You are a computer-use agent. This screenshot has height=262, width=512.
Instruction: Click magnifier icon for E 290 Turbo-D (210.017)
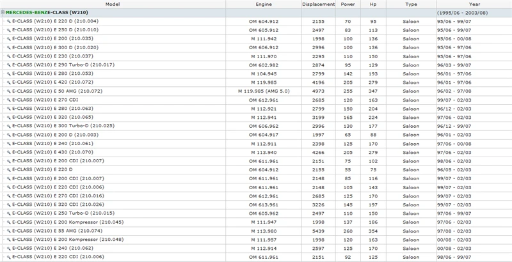pos(9,65)
